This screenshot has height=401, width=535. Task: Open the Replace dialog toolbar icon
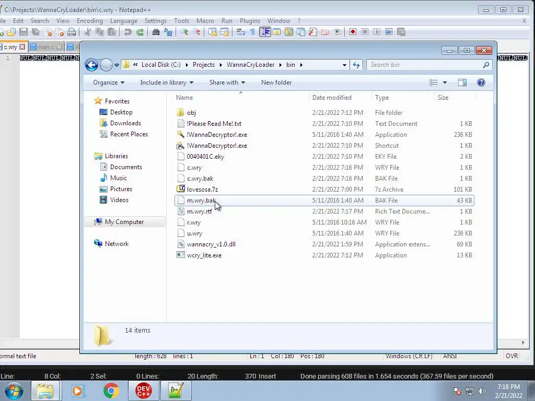(168, 32)
